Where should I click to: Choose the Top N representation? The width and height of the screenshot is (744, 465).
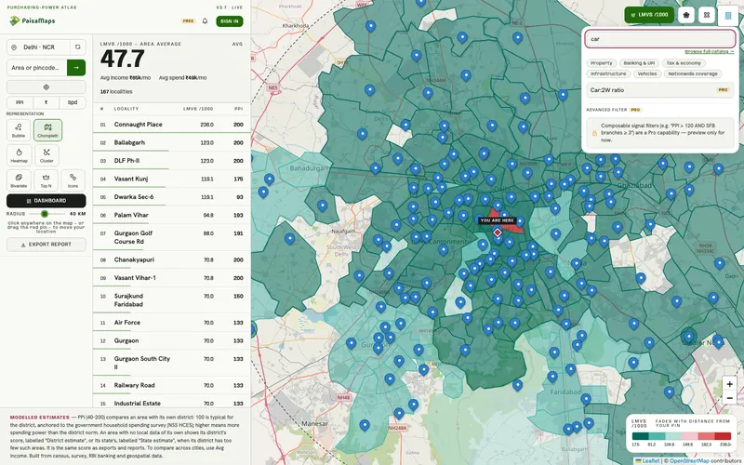(46, 180)
